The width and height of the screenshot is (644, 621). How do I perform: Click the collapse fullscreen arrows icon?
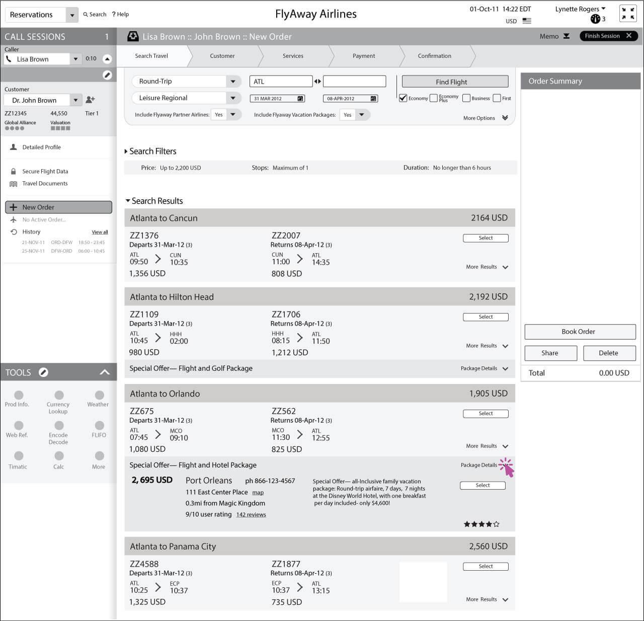point(627,14)
